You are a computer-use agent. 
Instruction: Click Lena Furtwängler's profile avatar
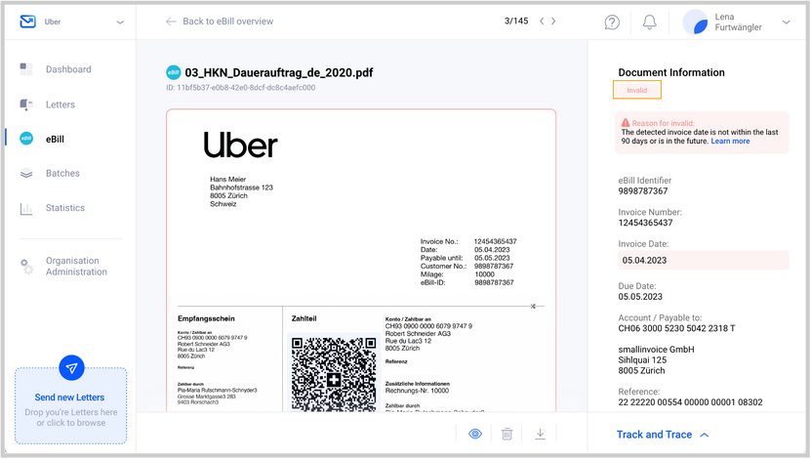tap(696, 22)
